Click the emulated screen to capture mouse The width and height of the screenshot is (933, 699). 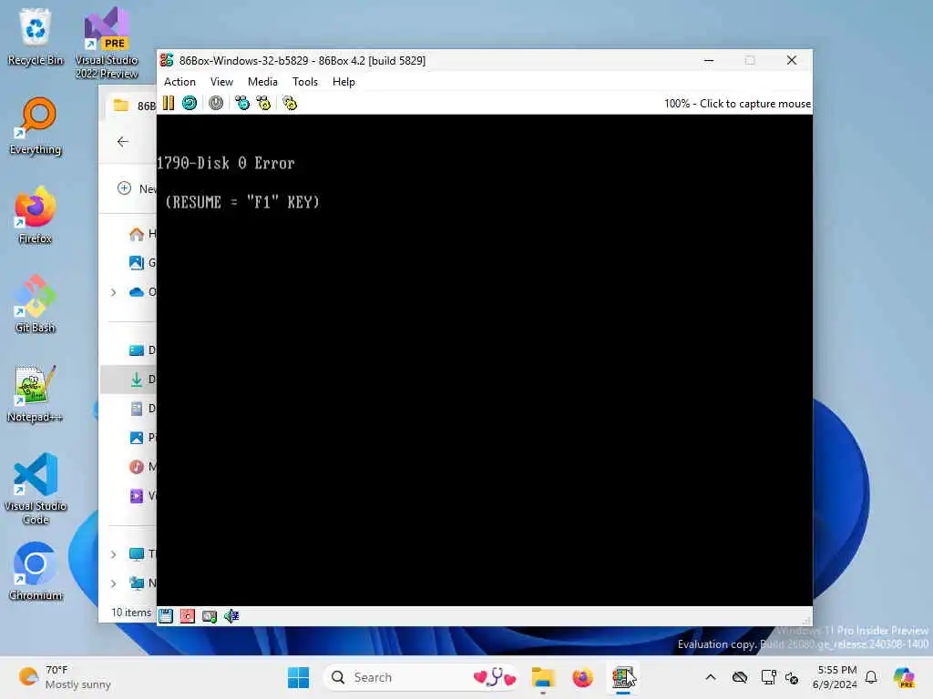[485, 360]
